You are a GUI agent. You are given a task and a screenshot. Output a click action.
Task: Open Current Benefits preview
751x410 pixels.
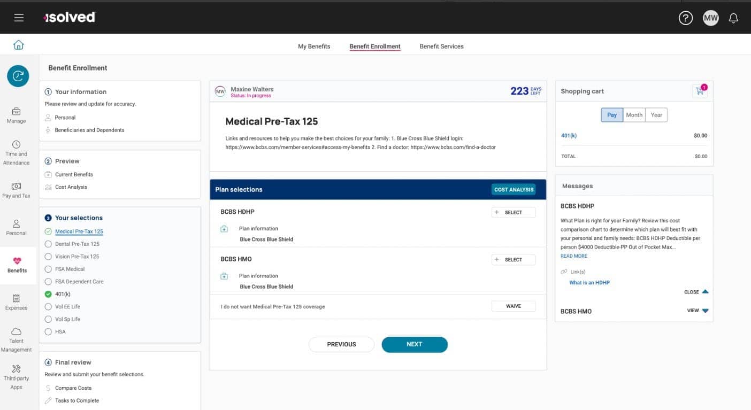point(74,175)
